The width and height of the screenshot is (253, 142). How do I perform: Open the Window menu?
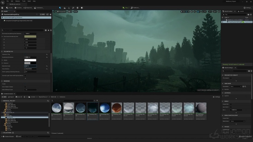[17, 1]
